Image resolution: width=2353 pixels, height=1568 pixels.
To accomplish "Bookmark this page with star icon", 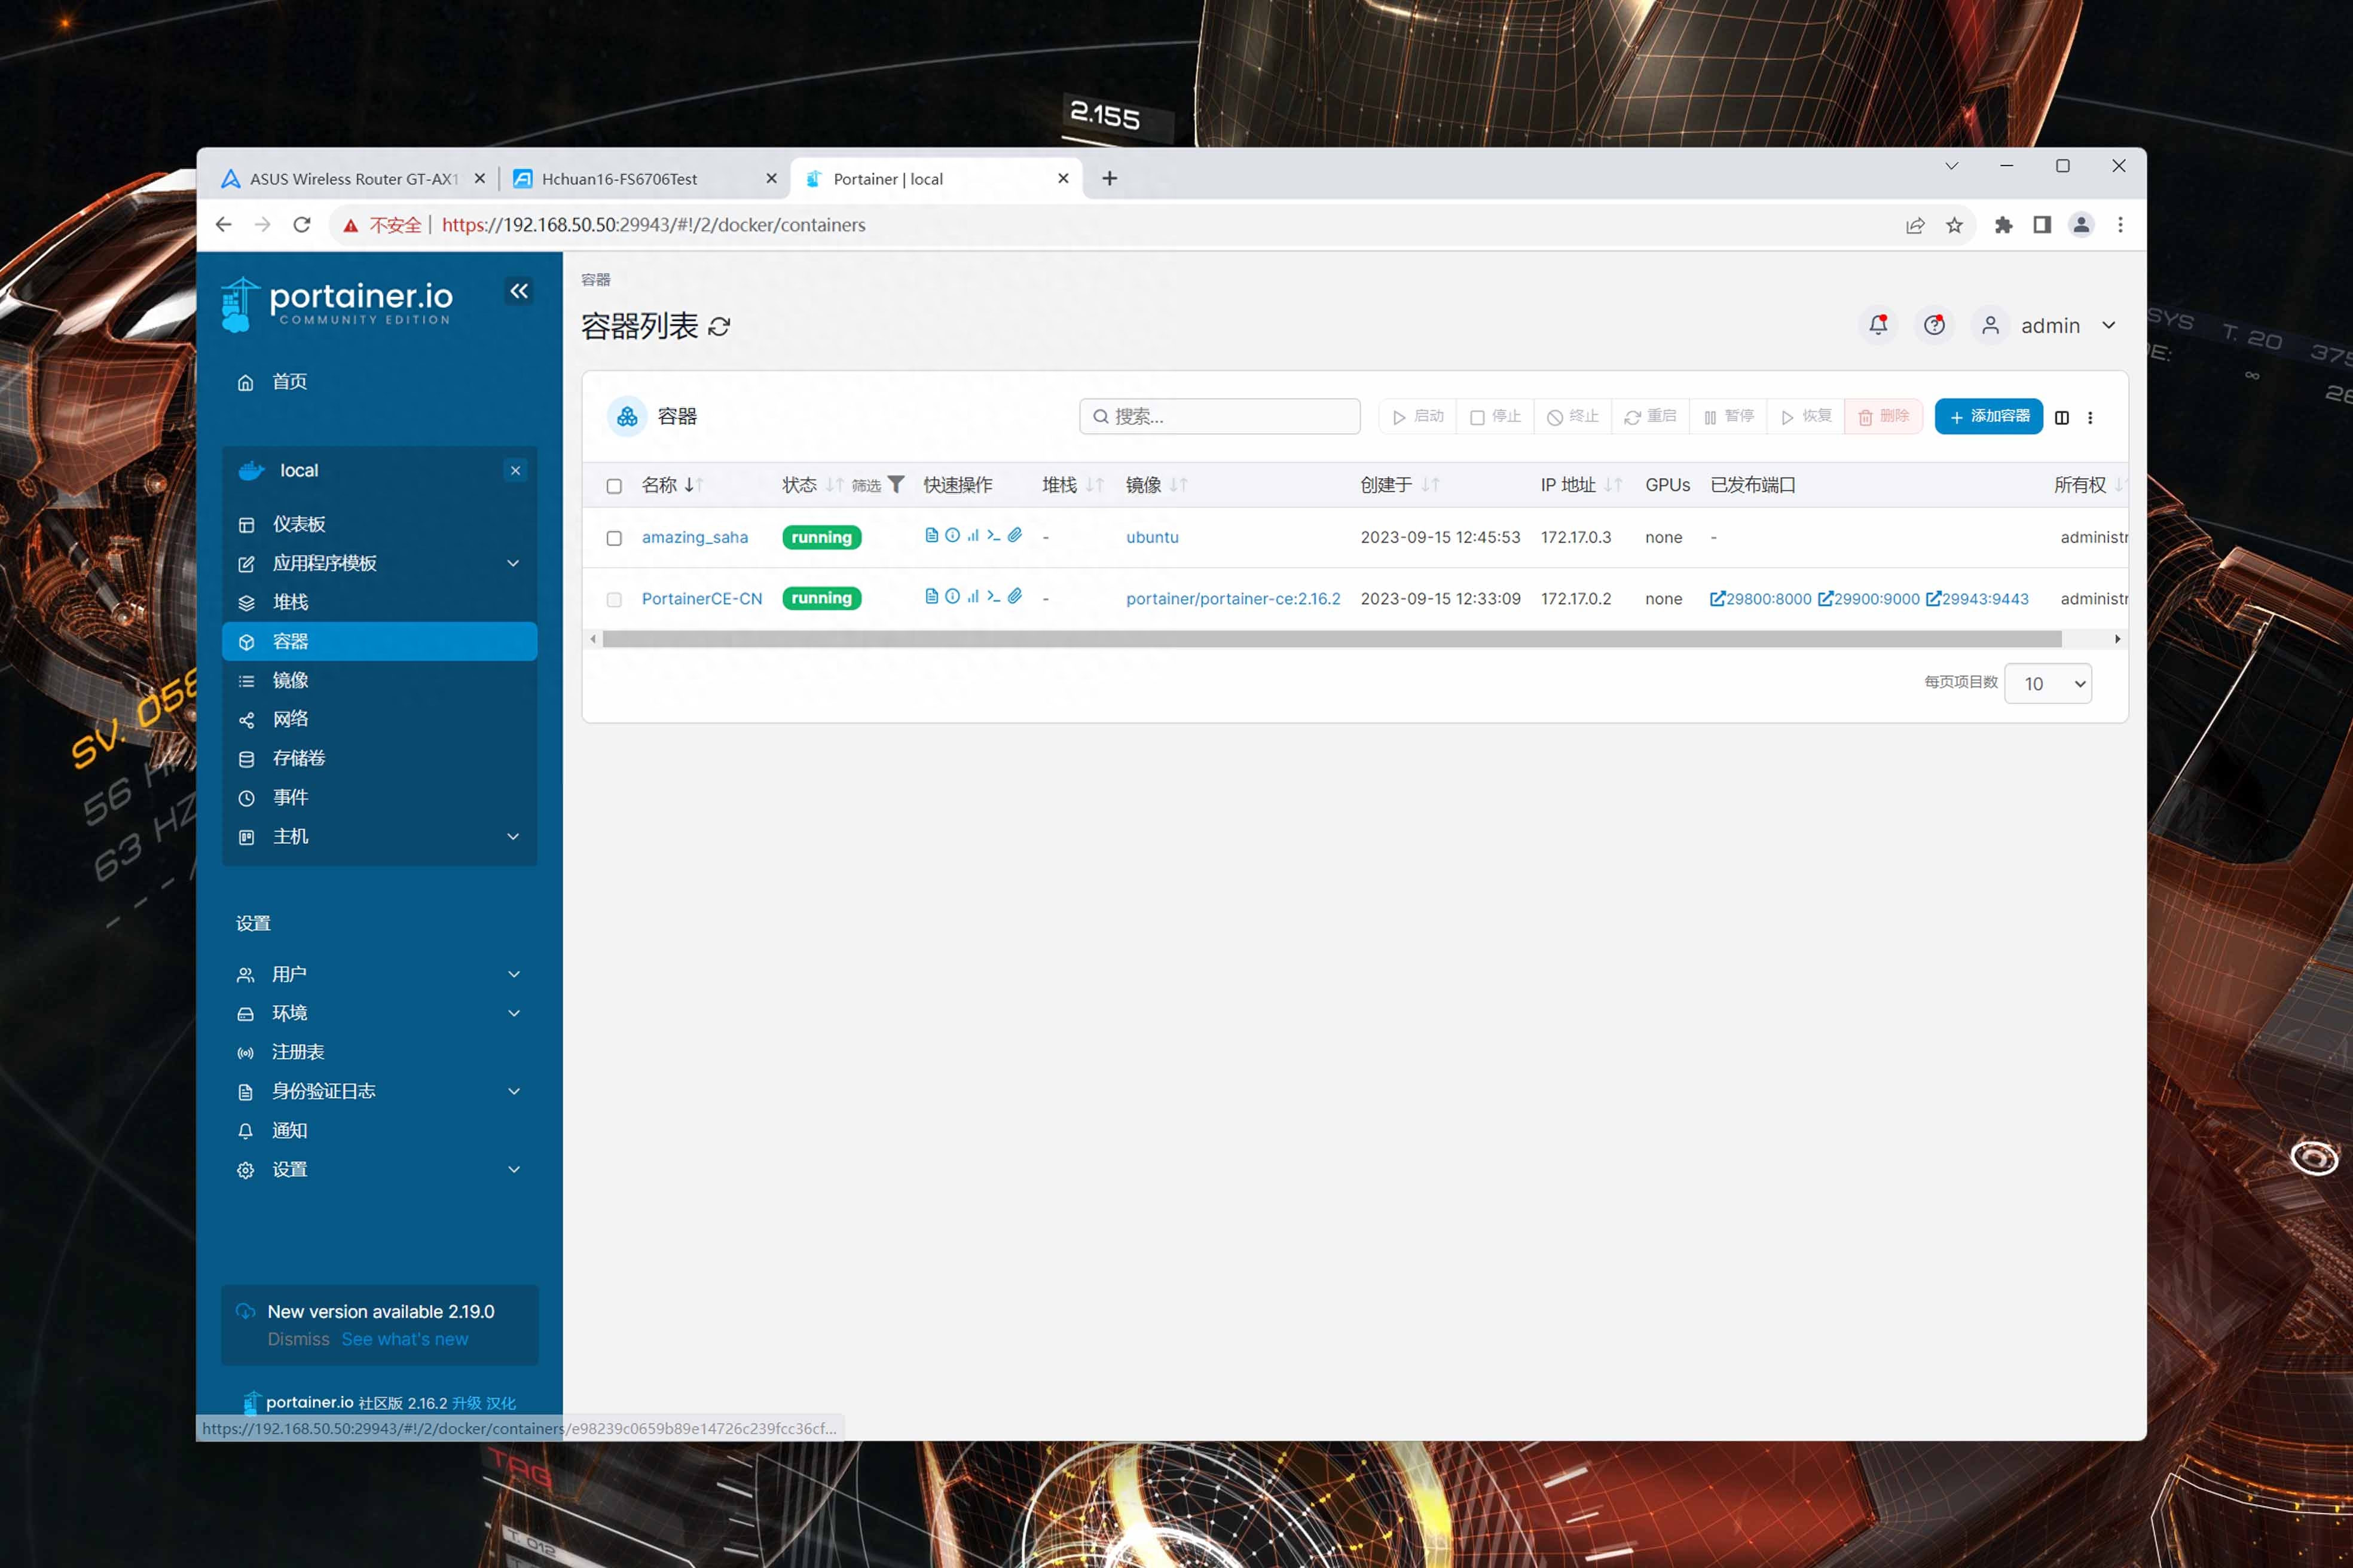I will click(x=1954, y=225).
